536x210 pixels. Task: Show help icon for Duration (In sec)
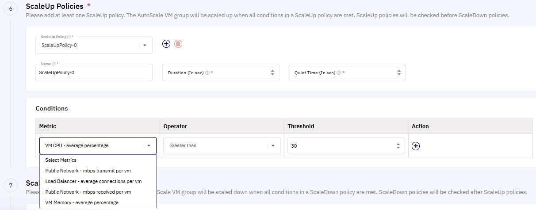(x=207, y=73)
